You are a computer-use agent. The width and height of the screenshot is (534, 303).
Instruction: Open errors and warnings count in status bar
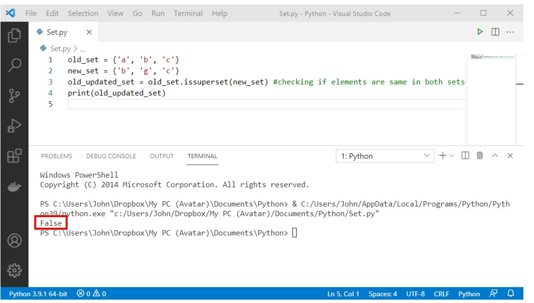(91, 294)
